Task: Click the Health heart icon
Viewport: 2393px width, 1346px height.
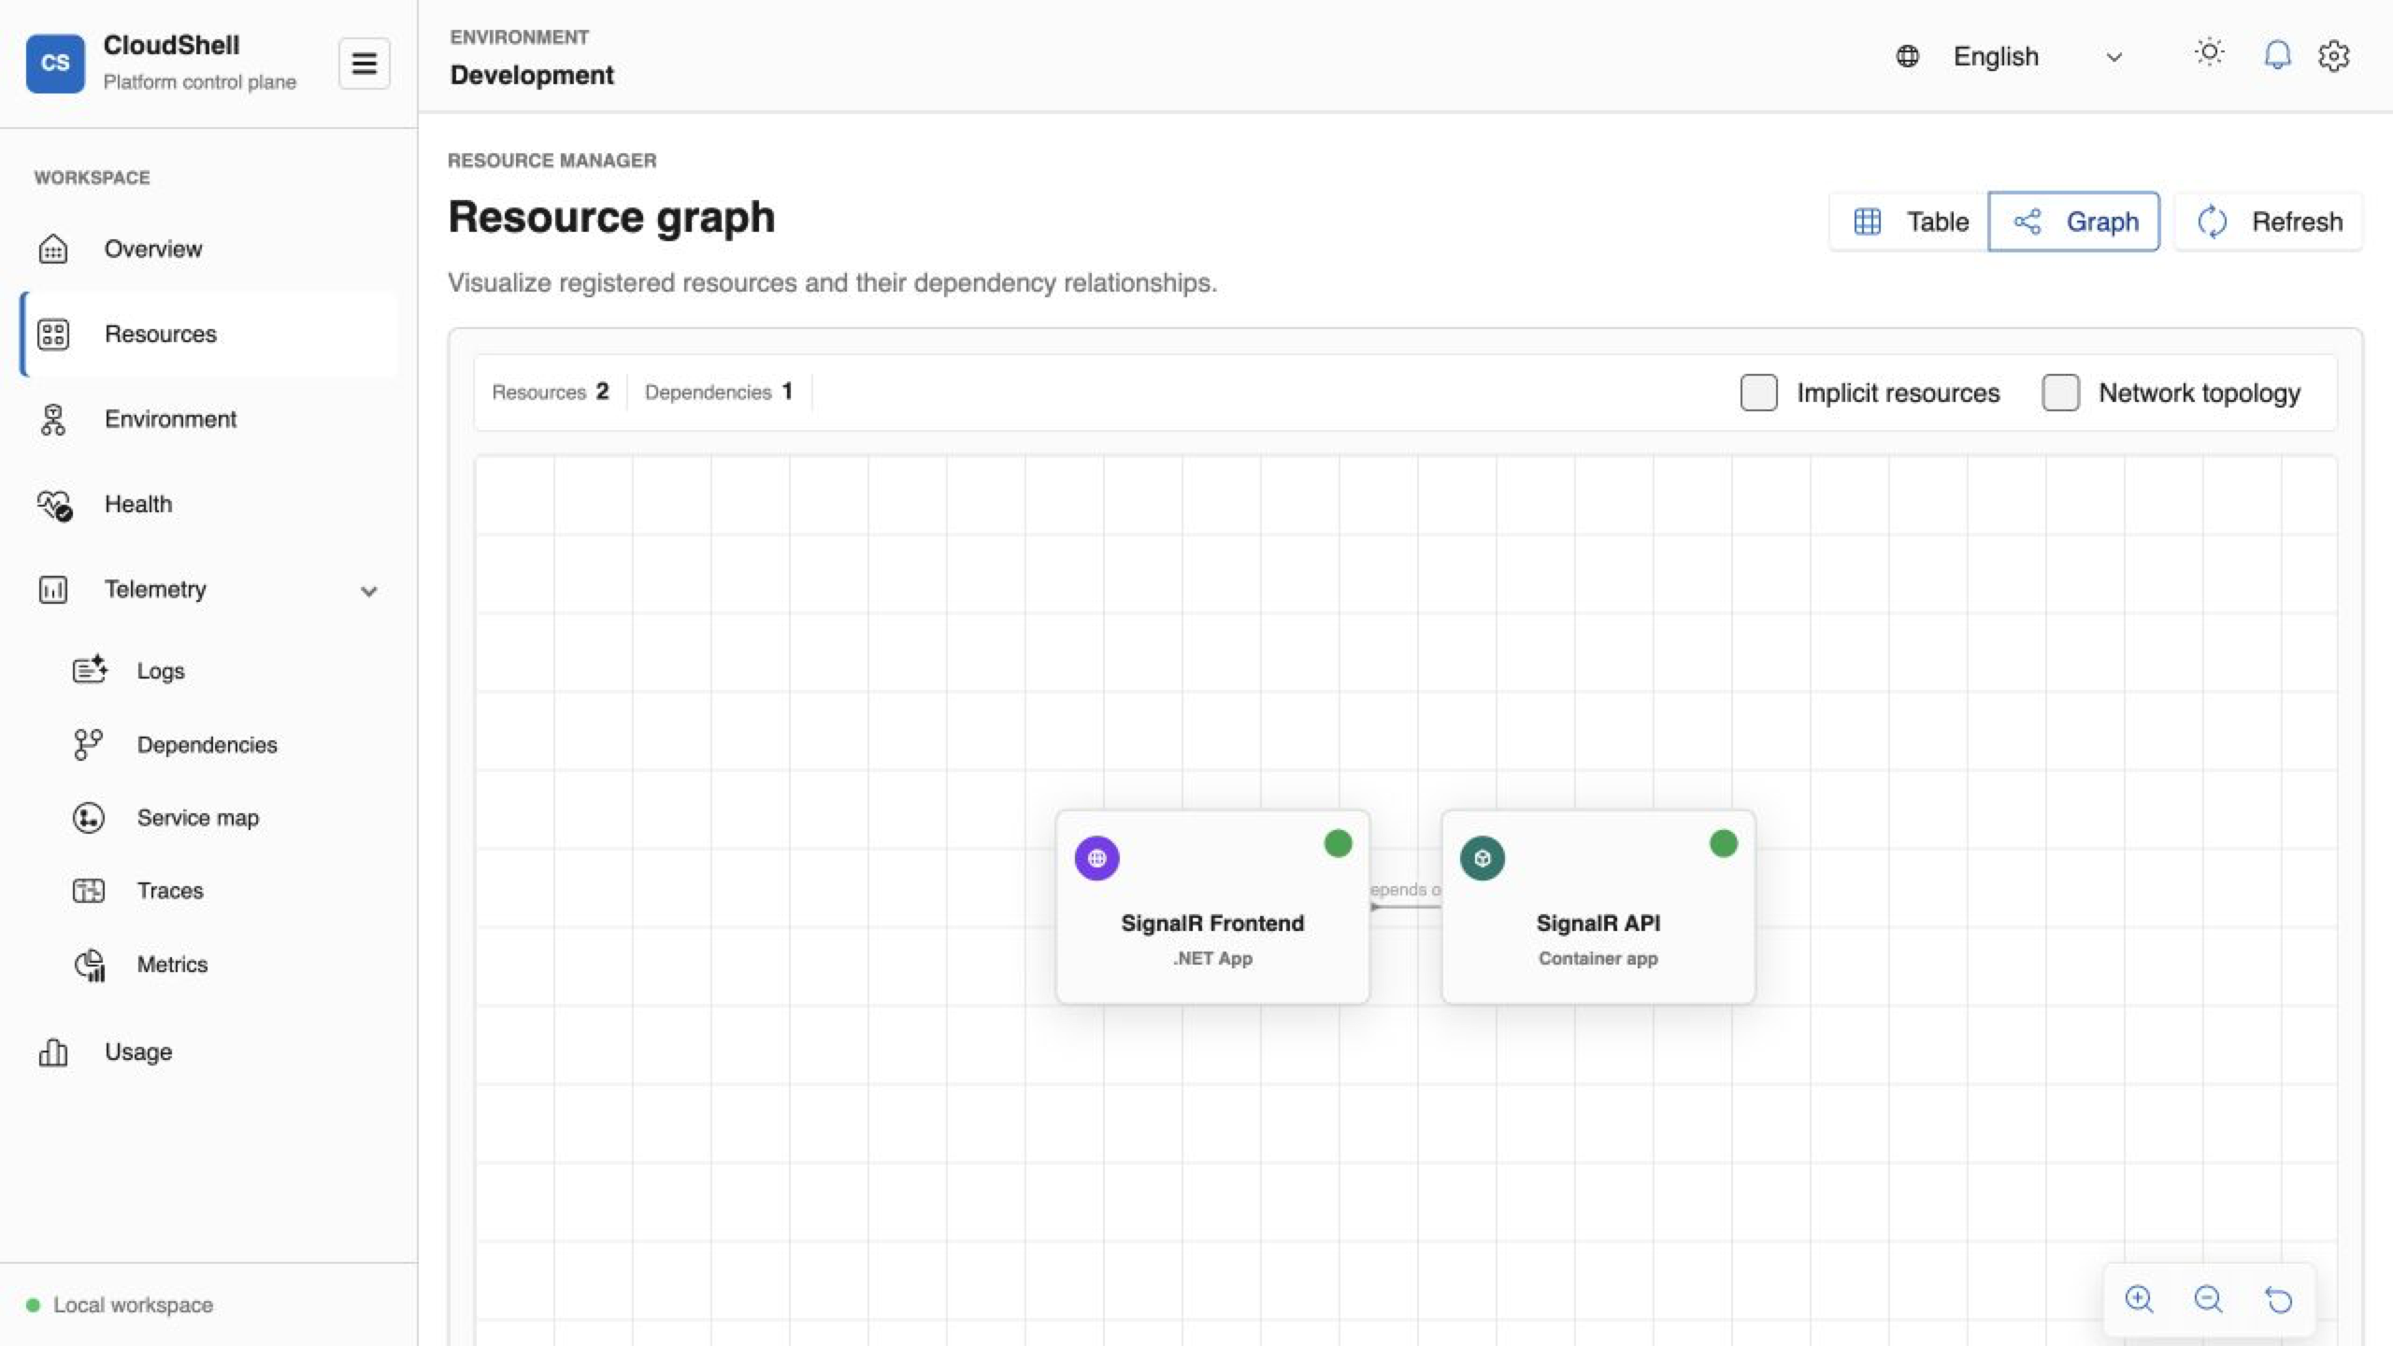Action: pos(54,506)
